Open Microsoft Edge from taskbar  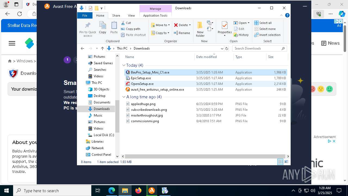[112, 191]
